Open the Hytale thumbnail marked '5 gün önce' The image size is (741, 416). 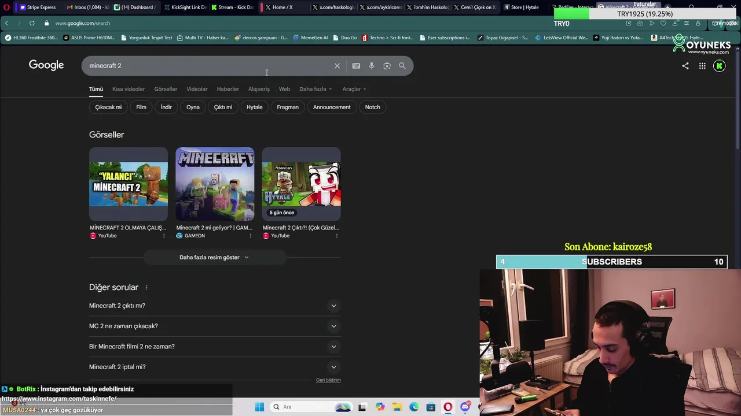coord(301,184)
